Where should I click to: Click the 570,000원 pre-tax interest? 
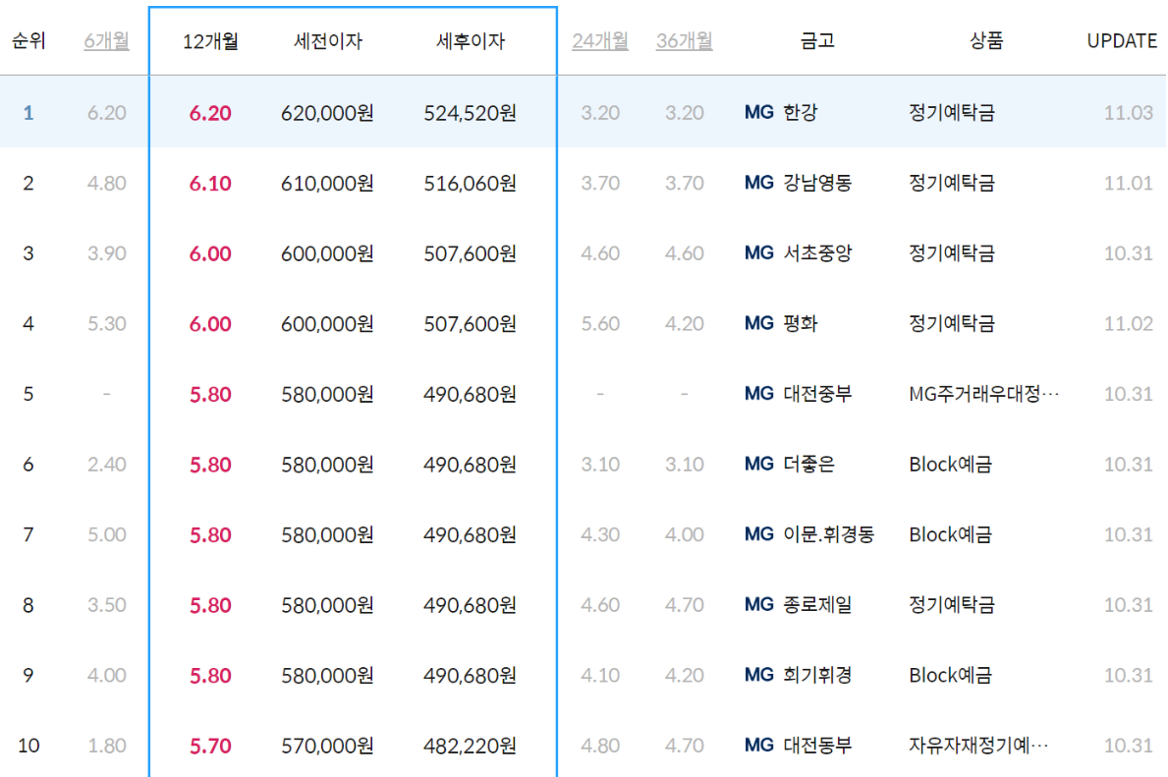[x=327, y=746]
